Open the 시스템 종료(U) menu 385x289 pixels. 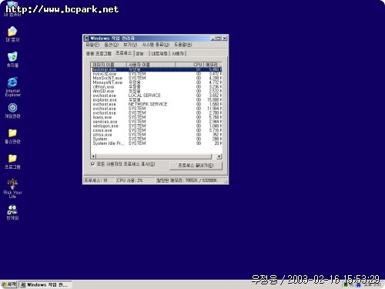156,45
